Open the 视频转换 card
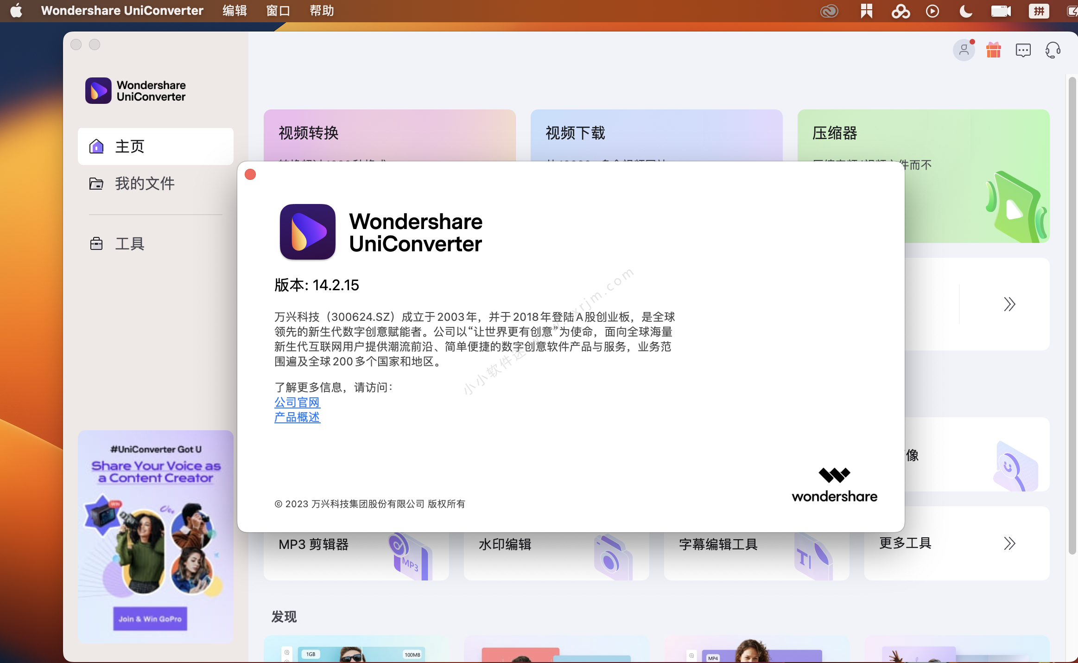 pos(389,134)
